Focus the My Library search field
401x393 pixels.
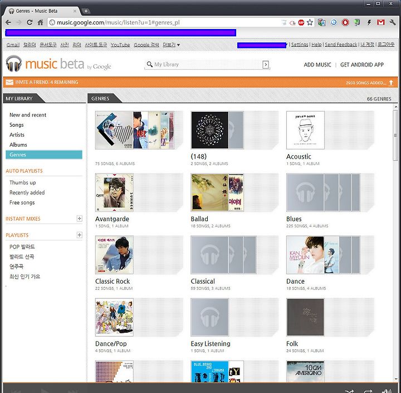pyautogui.click(x=207, y=65)
